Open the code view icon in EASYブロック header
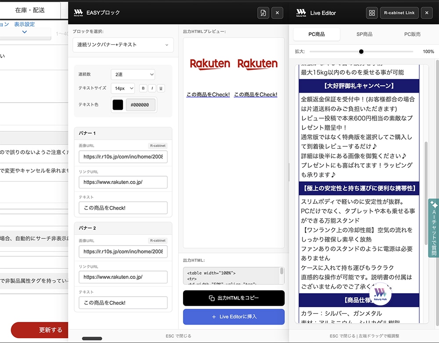439x343 pixels. click(263, 13)
